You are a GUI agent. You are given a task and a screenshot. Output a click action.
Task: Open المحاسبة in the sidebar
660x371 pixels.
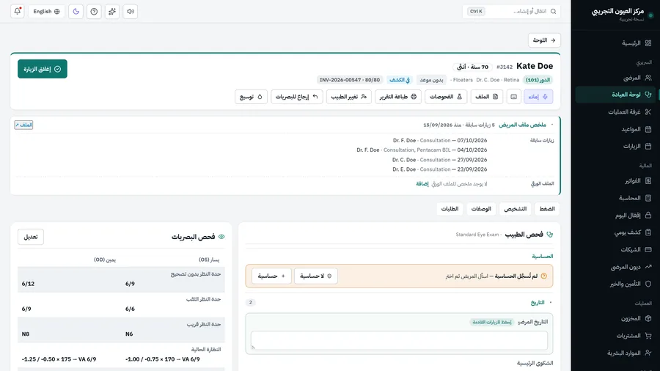[x=615, y=198]
